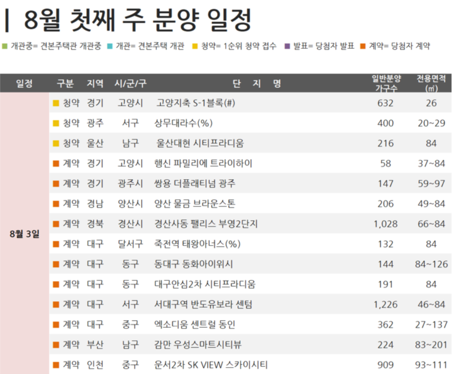
Task: Click the orange marker on 감만 우성스마트시티뷰 row
Action: tap(56, 345)
